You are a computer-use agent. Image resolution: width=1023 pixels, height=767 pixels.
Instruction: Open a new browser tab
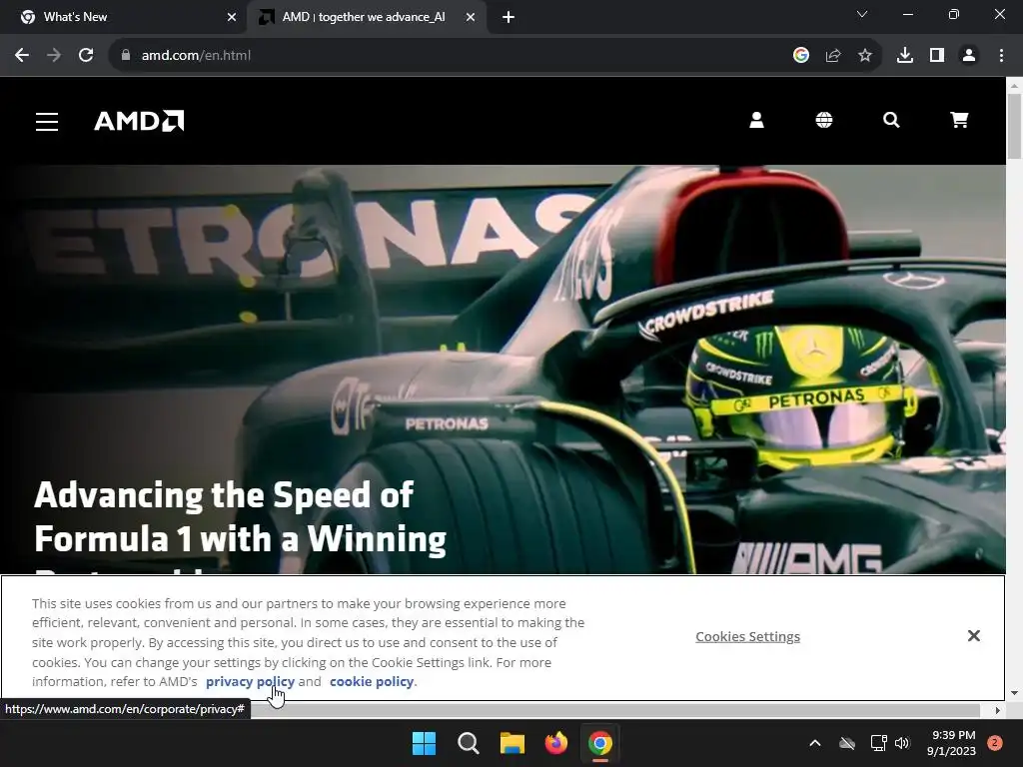tap(509, 18)
